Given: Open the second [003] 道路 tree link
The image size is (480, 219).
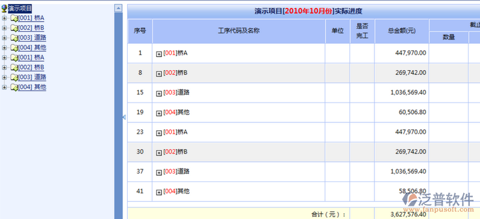Looking at the screenshot, I should point(32,77).
